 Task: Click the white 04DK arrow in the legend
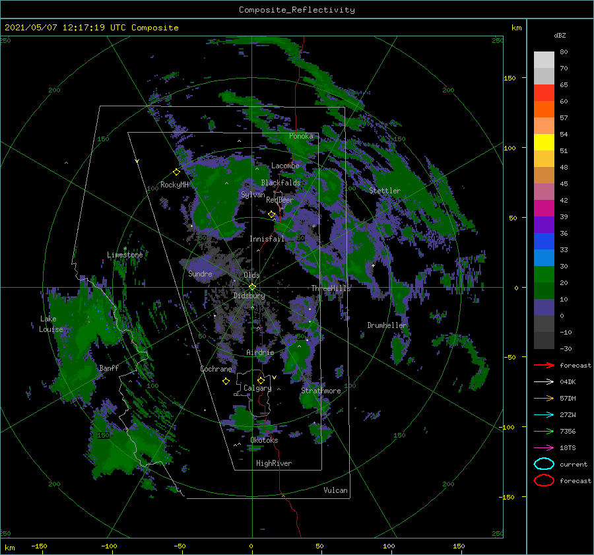pyautogui.click(x=544, y=381)
